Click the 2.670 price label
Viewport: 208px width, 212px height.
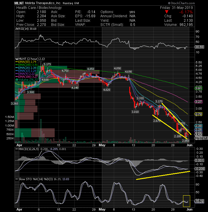[157, 121]
